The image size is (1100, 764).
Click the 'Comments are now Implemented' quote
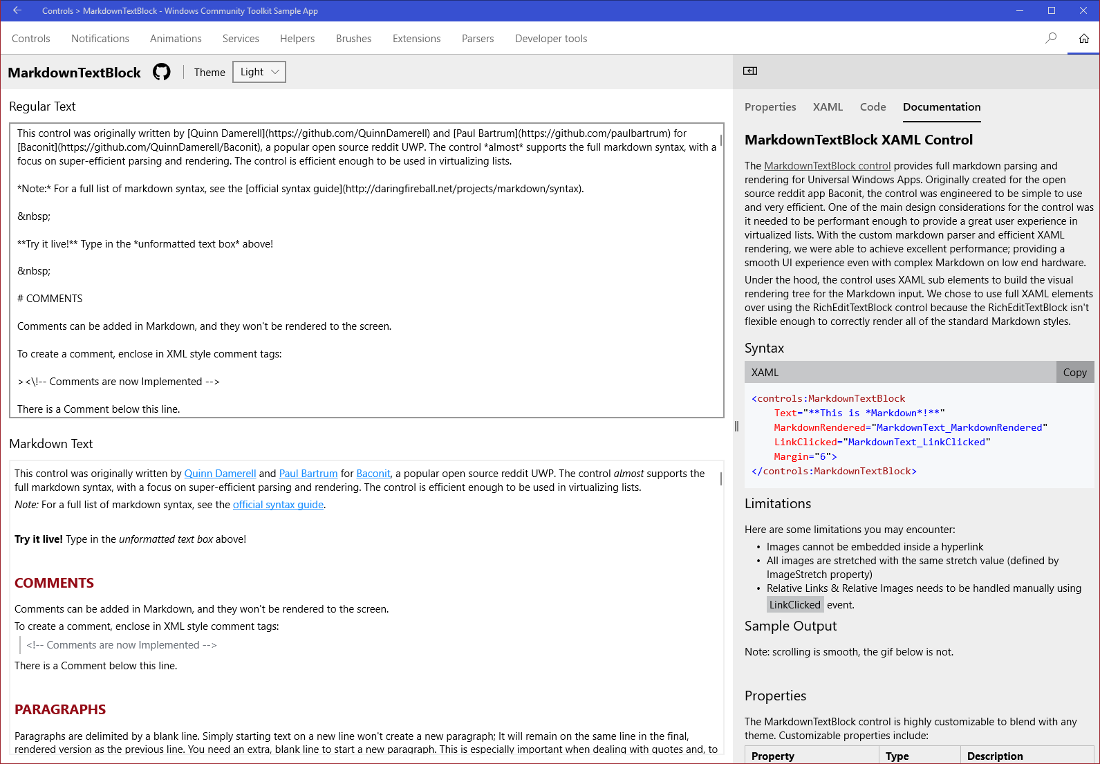122,645
